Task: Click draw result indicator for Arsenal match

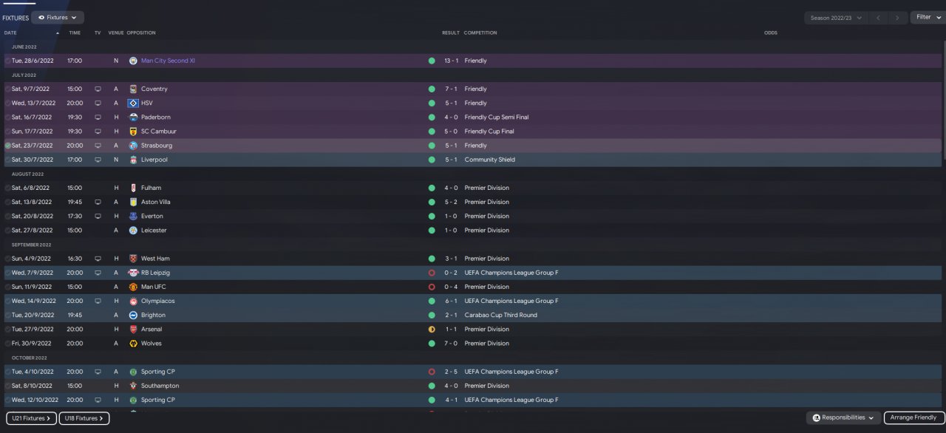Action: [432, 330]
